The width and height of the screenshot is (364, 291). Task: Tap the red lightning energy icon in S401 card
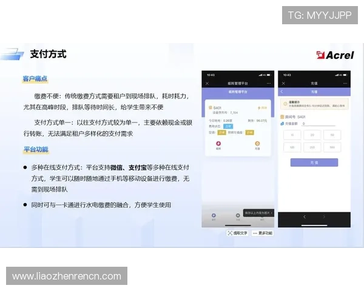click(218, 144)
